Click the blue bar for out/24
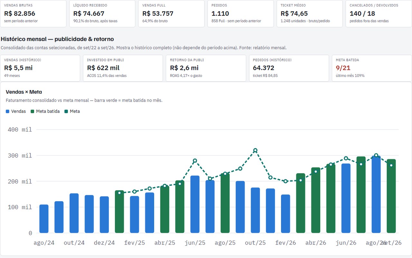The image size is (412, 258). (74, 213)
